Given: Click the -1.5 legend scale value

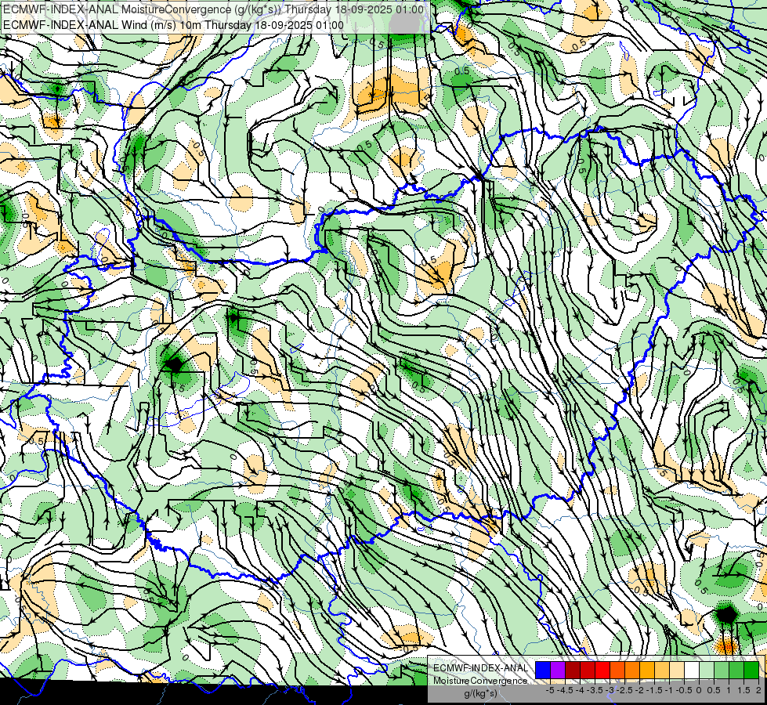Looking at the screenshot, I should click(x=654, y=690).
